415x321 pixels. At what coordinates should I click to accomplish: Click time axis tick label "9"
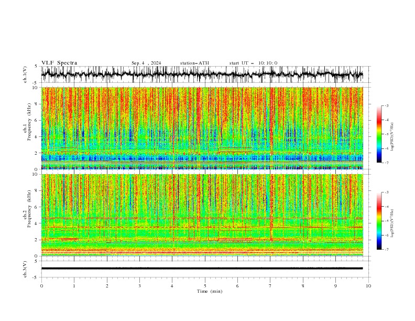pyautogui.click(x=335, y=286)
